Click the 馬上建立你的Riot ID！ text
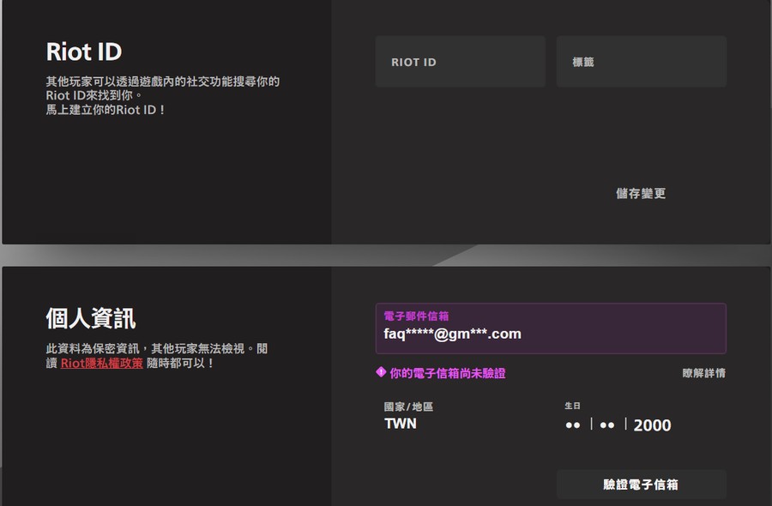 coord(106,110)
